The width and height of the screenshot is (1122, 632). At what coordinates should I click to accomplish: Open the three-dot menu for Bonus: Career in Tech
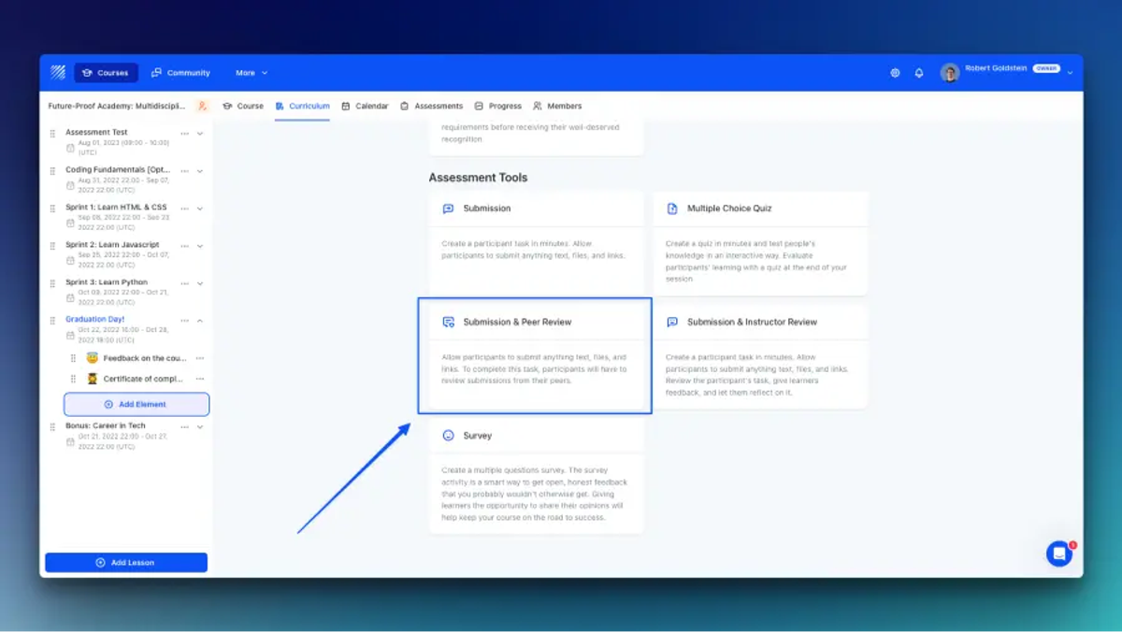point(184,427)
